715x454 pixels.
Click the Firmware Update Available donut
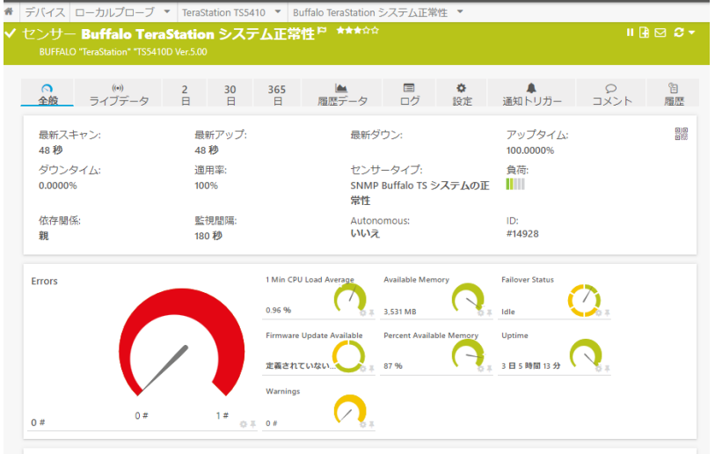(348, 356)
